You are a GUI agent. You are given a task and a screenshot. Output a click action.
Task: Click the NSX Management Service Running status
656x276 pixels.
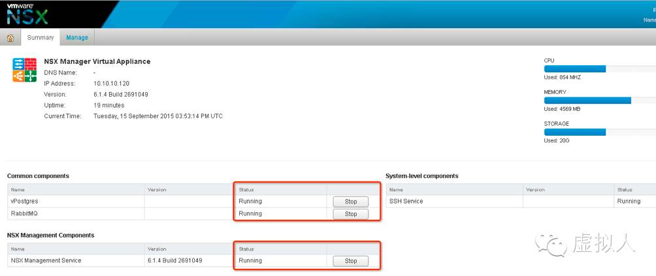[250, 260]
